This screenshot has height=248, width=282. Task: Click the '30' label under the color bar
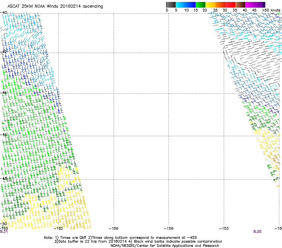point(225,10)
